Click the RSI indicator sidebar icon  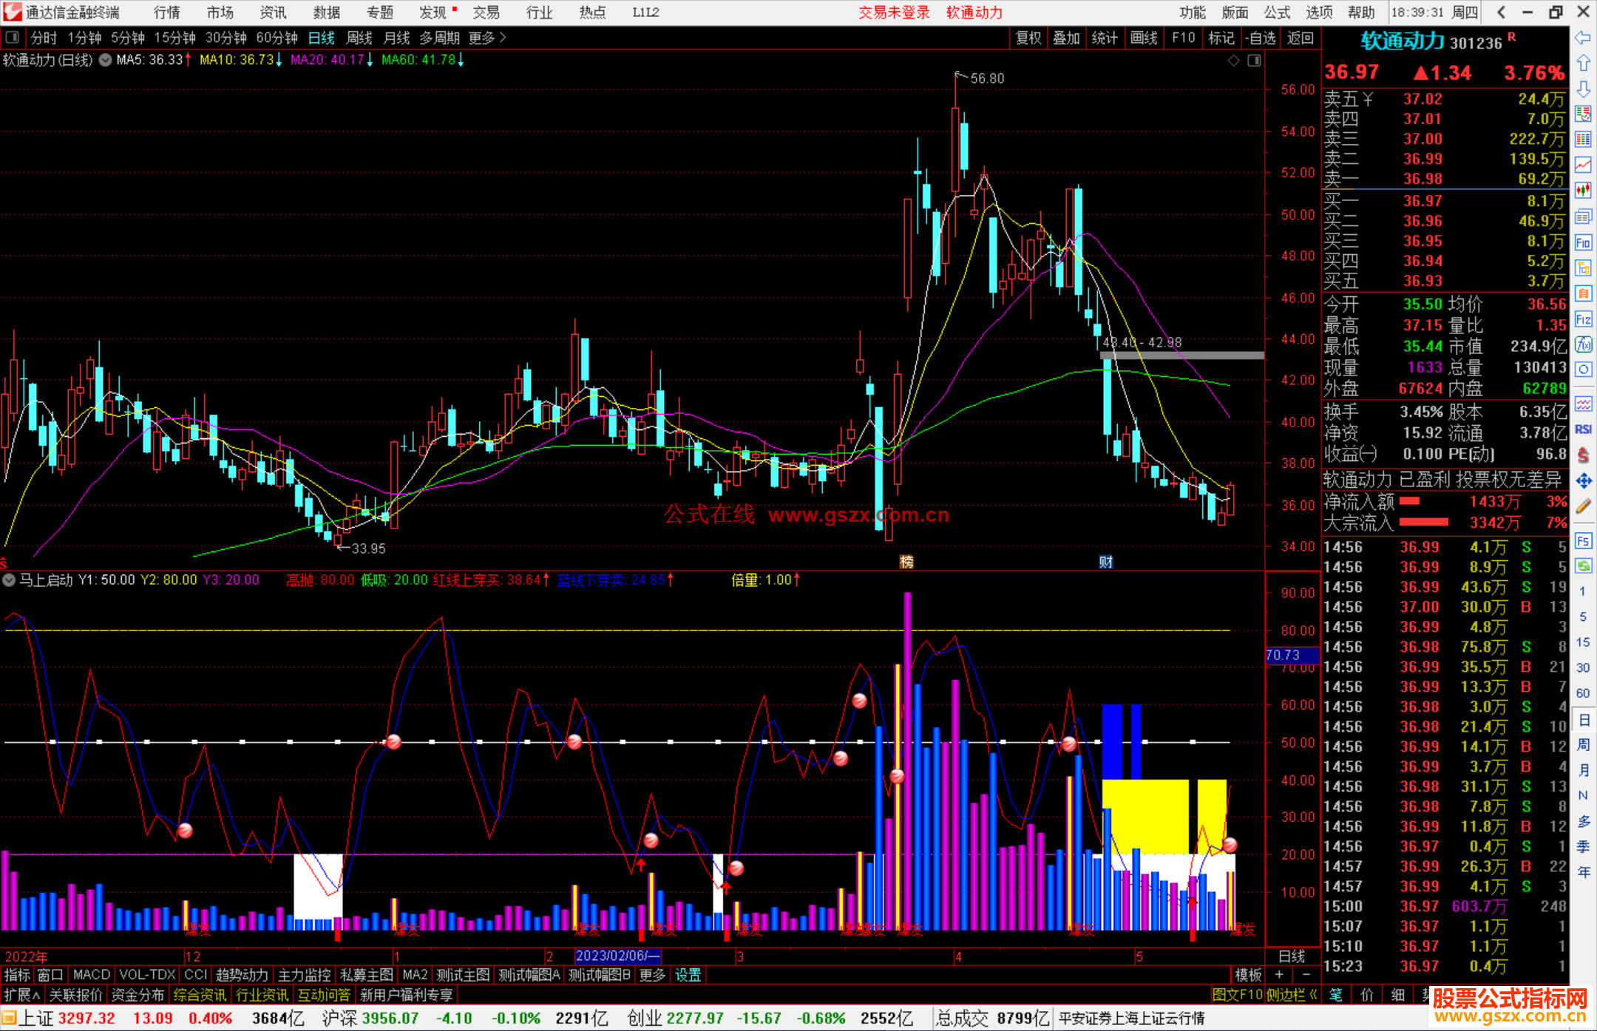click(x=1583, y=429)
